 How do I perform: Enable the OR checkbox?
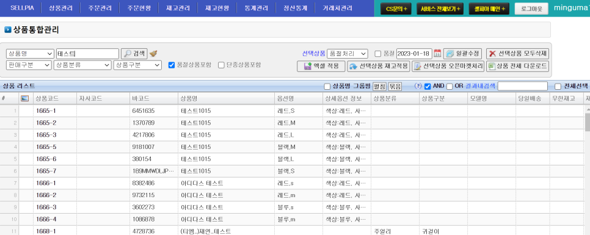coord(450,87)
